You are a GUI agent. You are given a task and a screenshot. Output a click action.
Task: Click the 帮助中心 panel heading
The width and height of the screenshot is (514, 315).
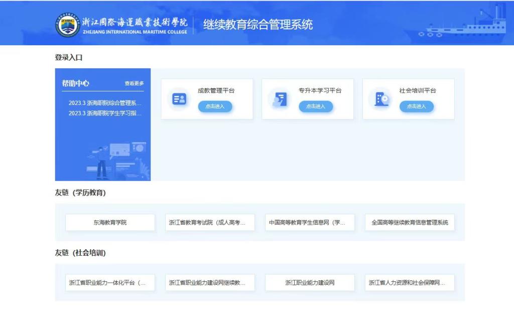pos(75,83)
